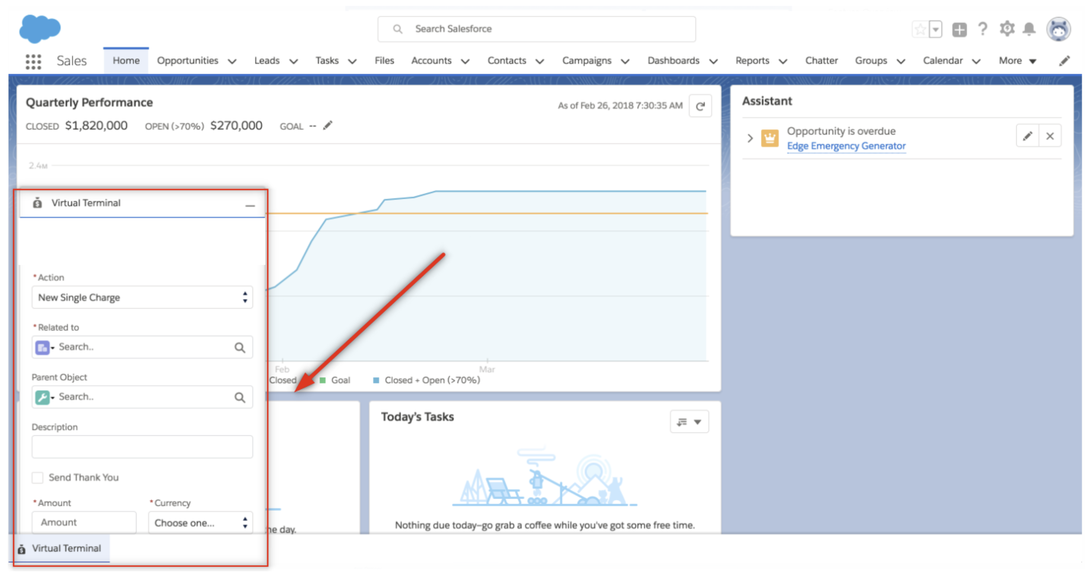The width and height of the screenshot is (1091, 576).
Task: Open Related to object type picker icon
Action: click(x=44, y=348)
